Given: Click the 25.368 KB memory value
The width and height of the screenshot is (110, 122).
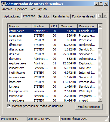Looking at the screenshot, I should pos(69,54).
